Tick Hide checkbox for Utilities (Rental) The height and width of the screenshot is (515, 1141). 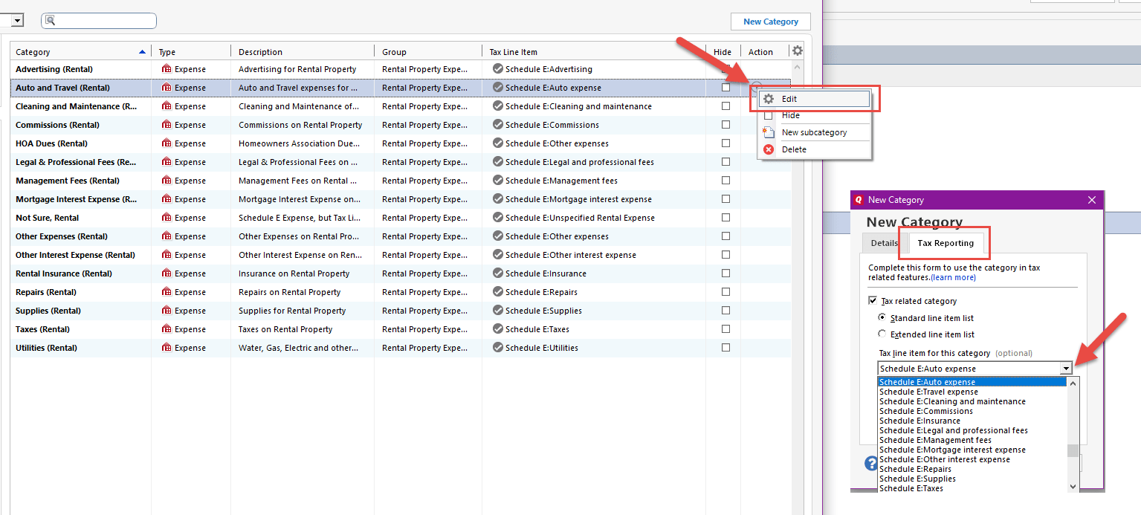726,347
